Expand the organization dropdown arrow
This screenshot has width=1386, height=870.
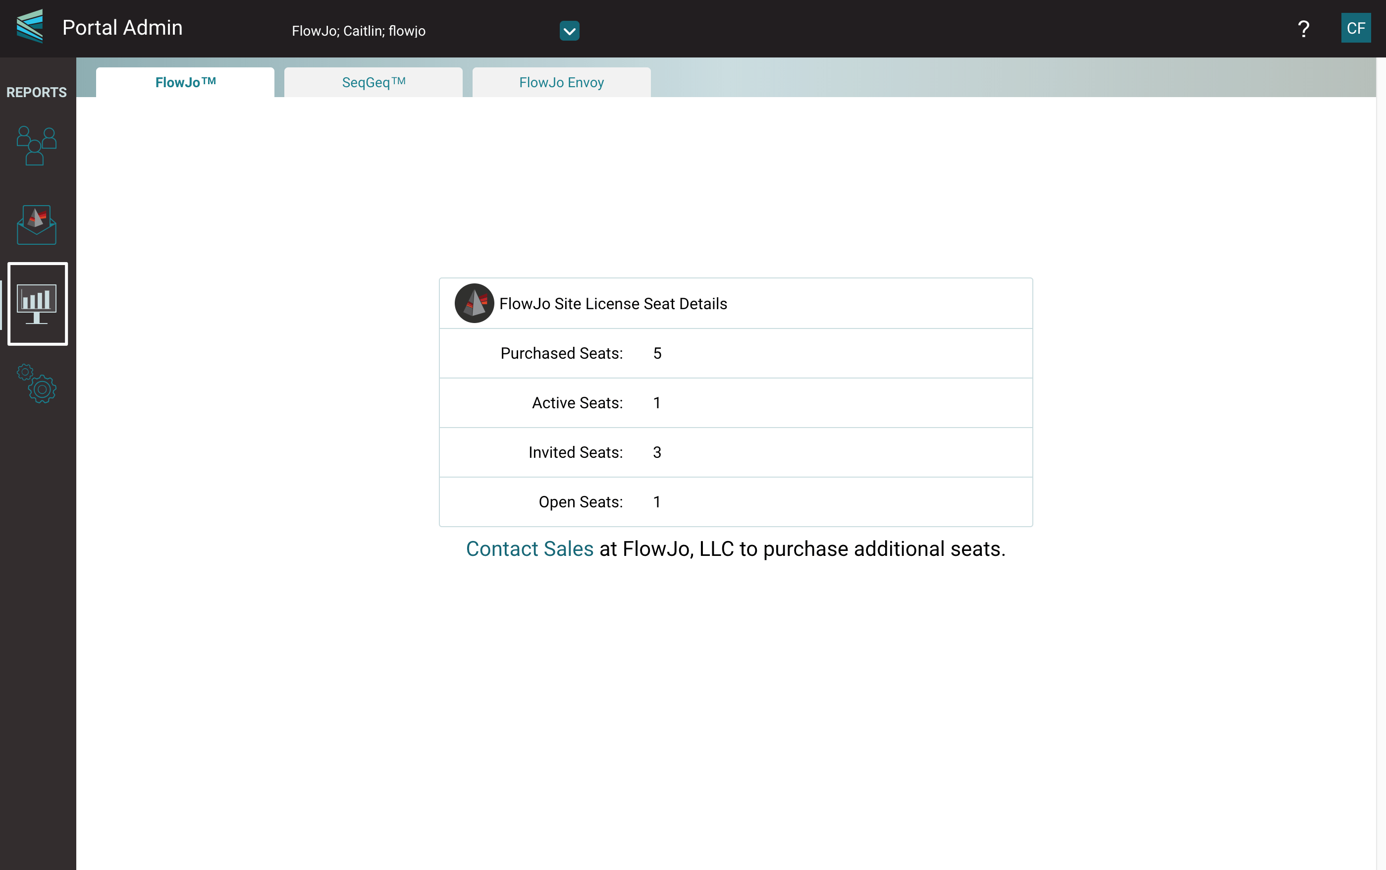point(569,31)
